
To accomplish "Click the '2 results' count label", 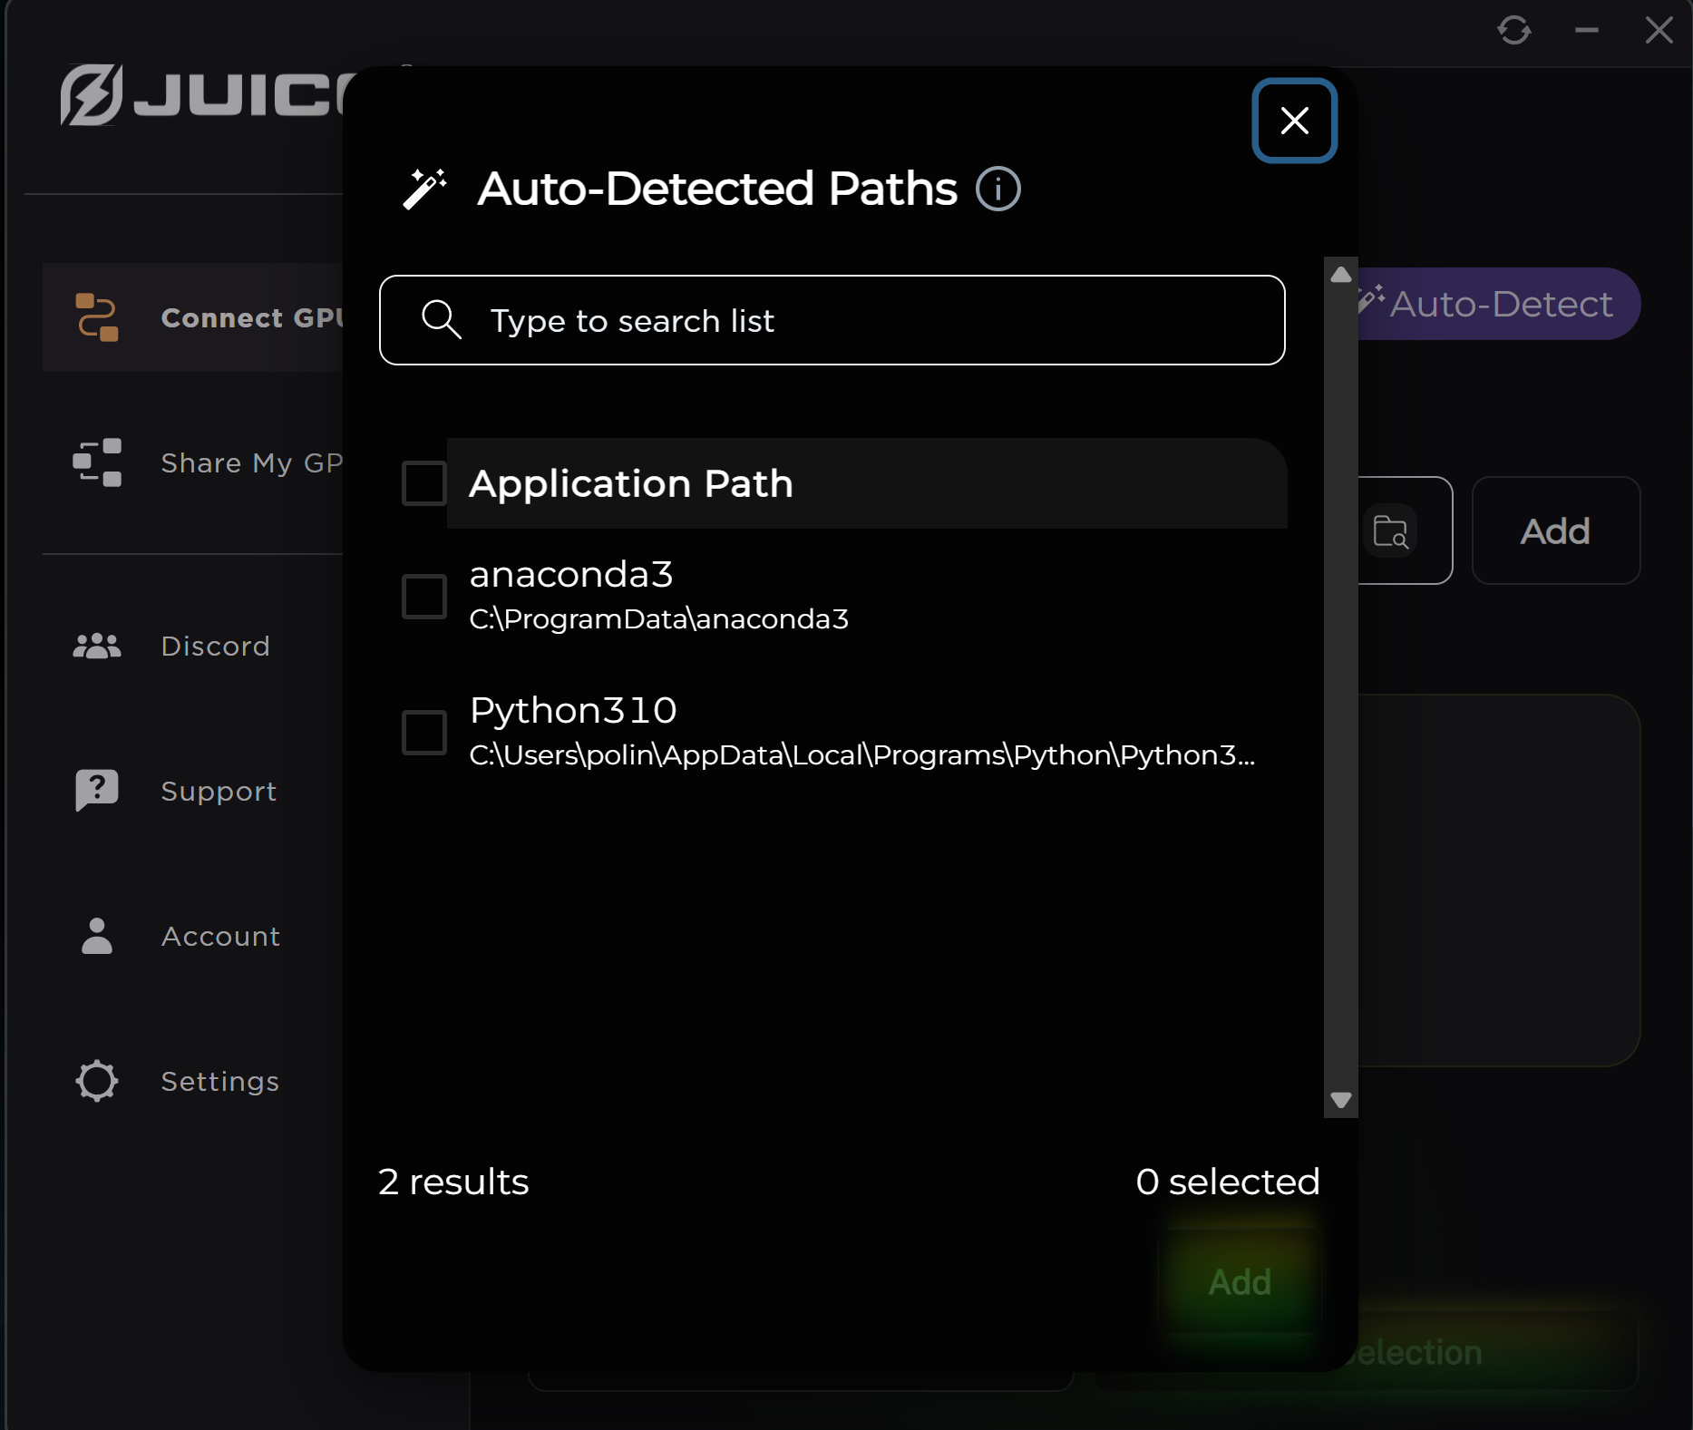I will tap(453, 1182).
